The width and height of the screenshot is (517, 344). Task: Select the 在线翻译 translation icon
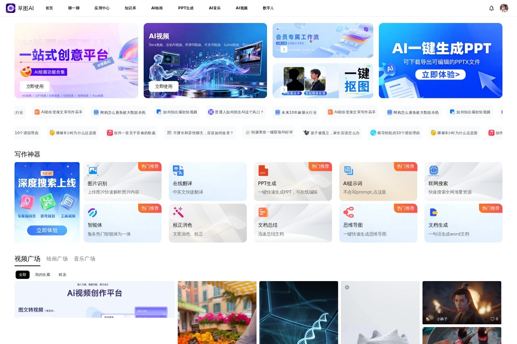(x=178, y=170)
